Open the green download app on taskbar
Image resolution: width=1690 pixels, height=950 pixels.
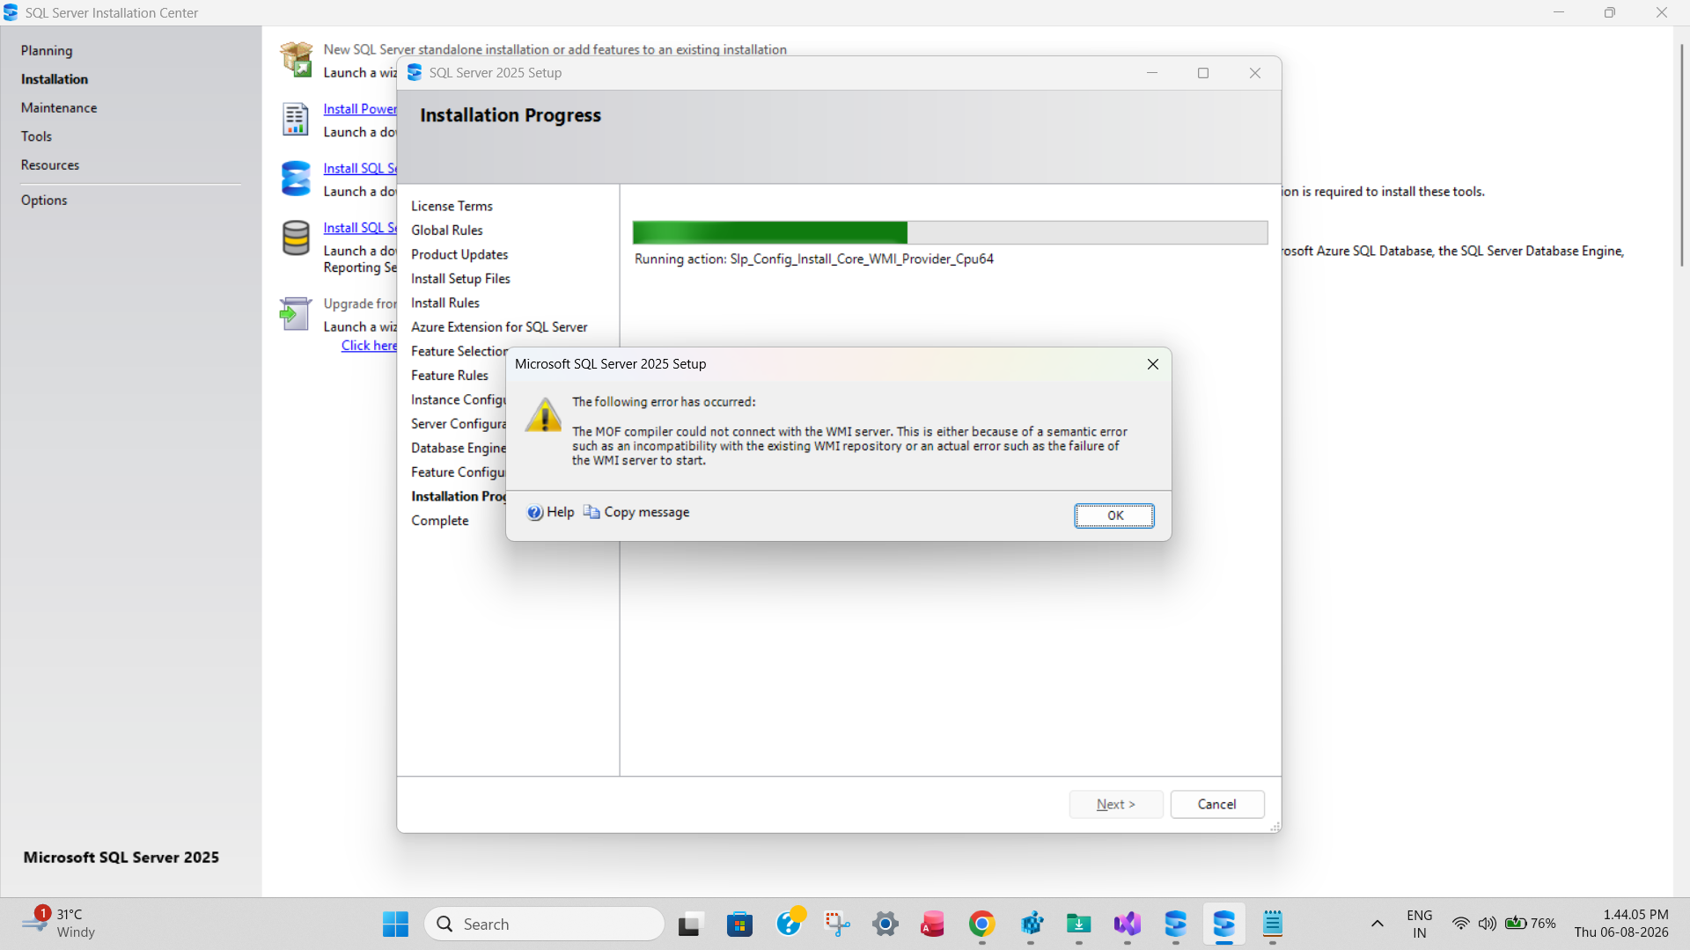coord(1079,924)
